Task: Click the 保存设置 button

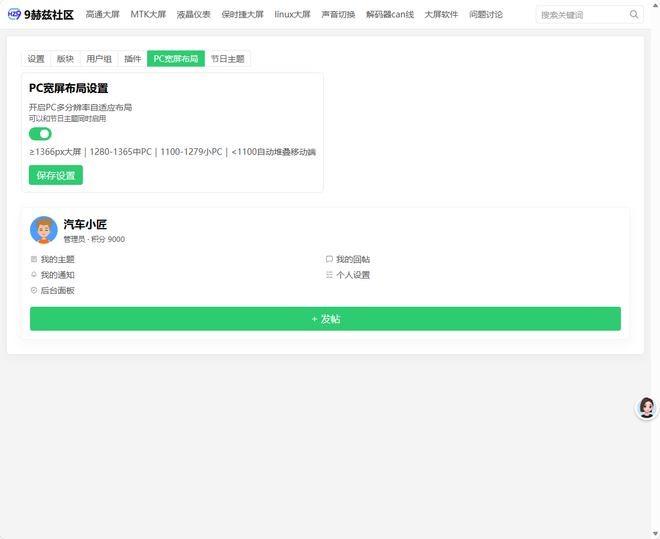Action: click(56, 175)
